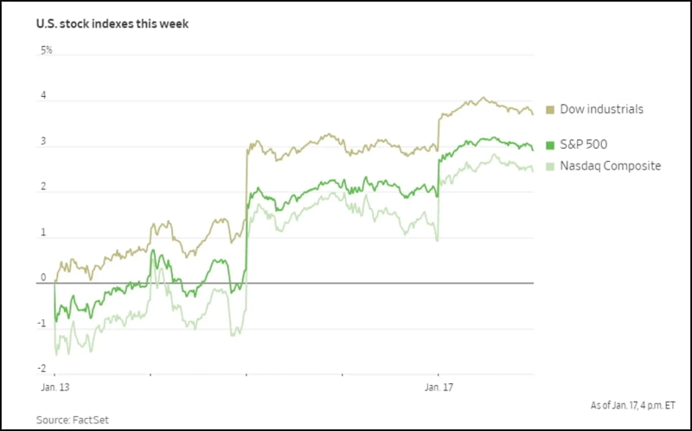Click the -2 y-axis label
This screenshot has width=692, height=431.
(42, 369)
